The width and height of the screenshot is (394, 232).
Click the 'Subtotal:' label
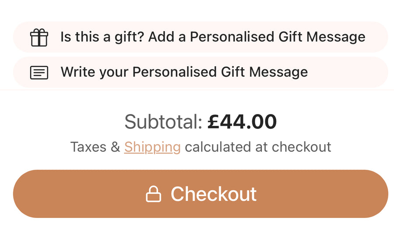pos(163,122)
